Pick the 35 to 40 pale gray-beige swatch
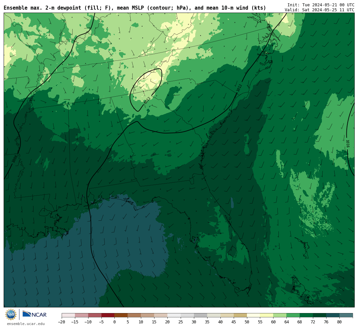The image size is (358, 328). [x=214, y=315]
